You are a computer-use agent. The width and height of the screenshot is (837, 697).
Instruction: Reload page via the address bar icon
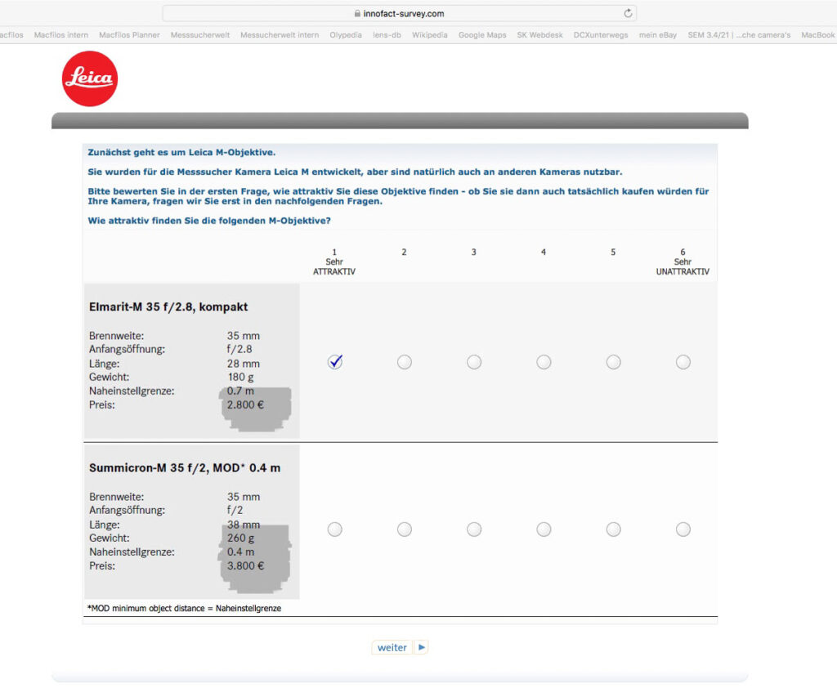628,13
